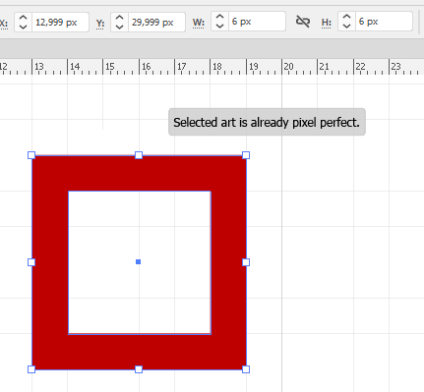Image resolution: width=424 pixels, height=392 pixels.
Task: Click ruler mark 13
Action: 39,67
